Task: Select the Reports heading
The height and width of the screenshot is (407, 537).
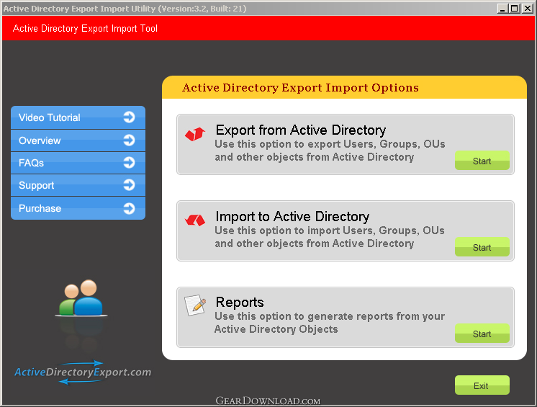Action: [240, 302]
